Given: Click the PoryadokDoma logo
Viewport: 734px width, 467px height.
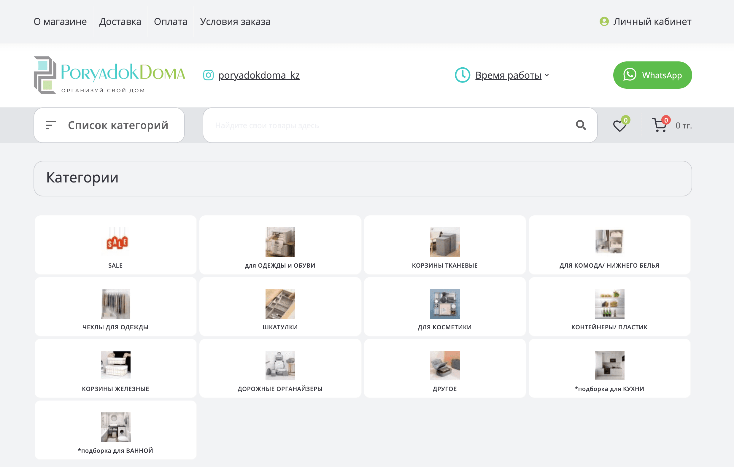Looking at the screenshot, I should pyautogui.click(x=109, y=75).
